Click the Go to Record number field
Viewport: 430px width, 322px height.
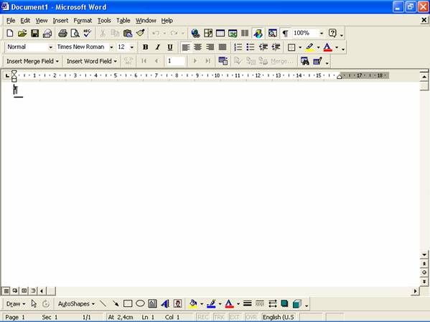(x=175, y=61)
